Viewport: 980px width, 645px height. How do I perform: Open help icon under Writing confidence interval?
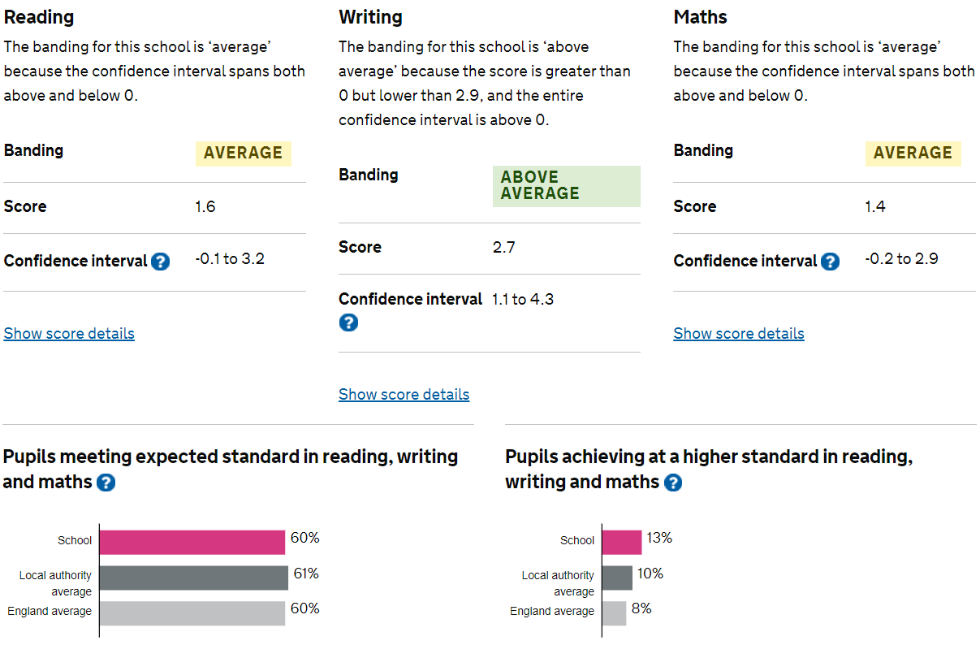coord(348,322)
